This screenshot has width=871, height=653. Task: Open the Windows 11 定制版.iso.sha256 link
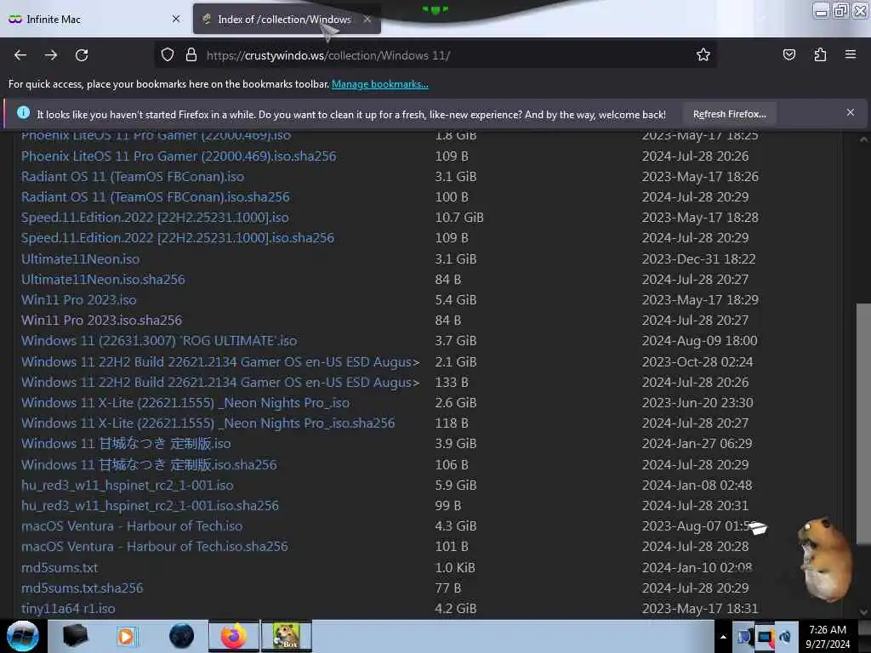(x=149, y=465)
